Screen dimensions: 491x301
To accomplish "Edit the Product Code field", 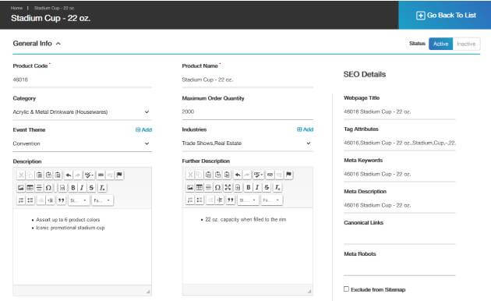I will (82, 80).
